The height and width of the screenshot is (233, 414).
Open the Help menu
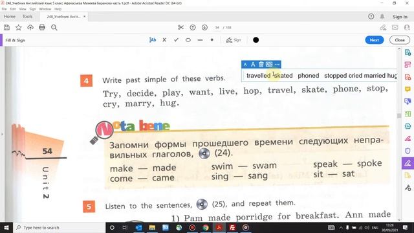tap(58, 9)
